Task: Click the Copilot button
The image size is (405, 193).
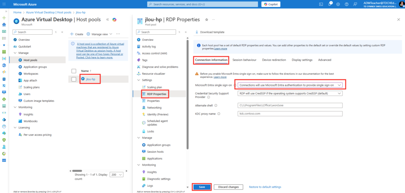Action: tap(271, 4)
